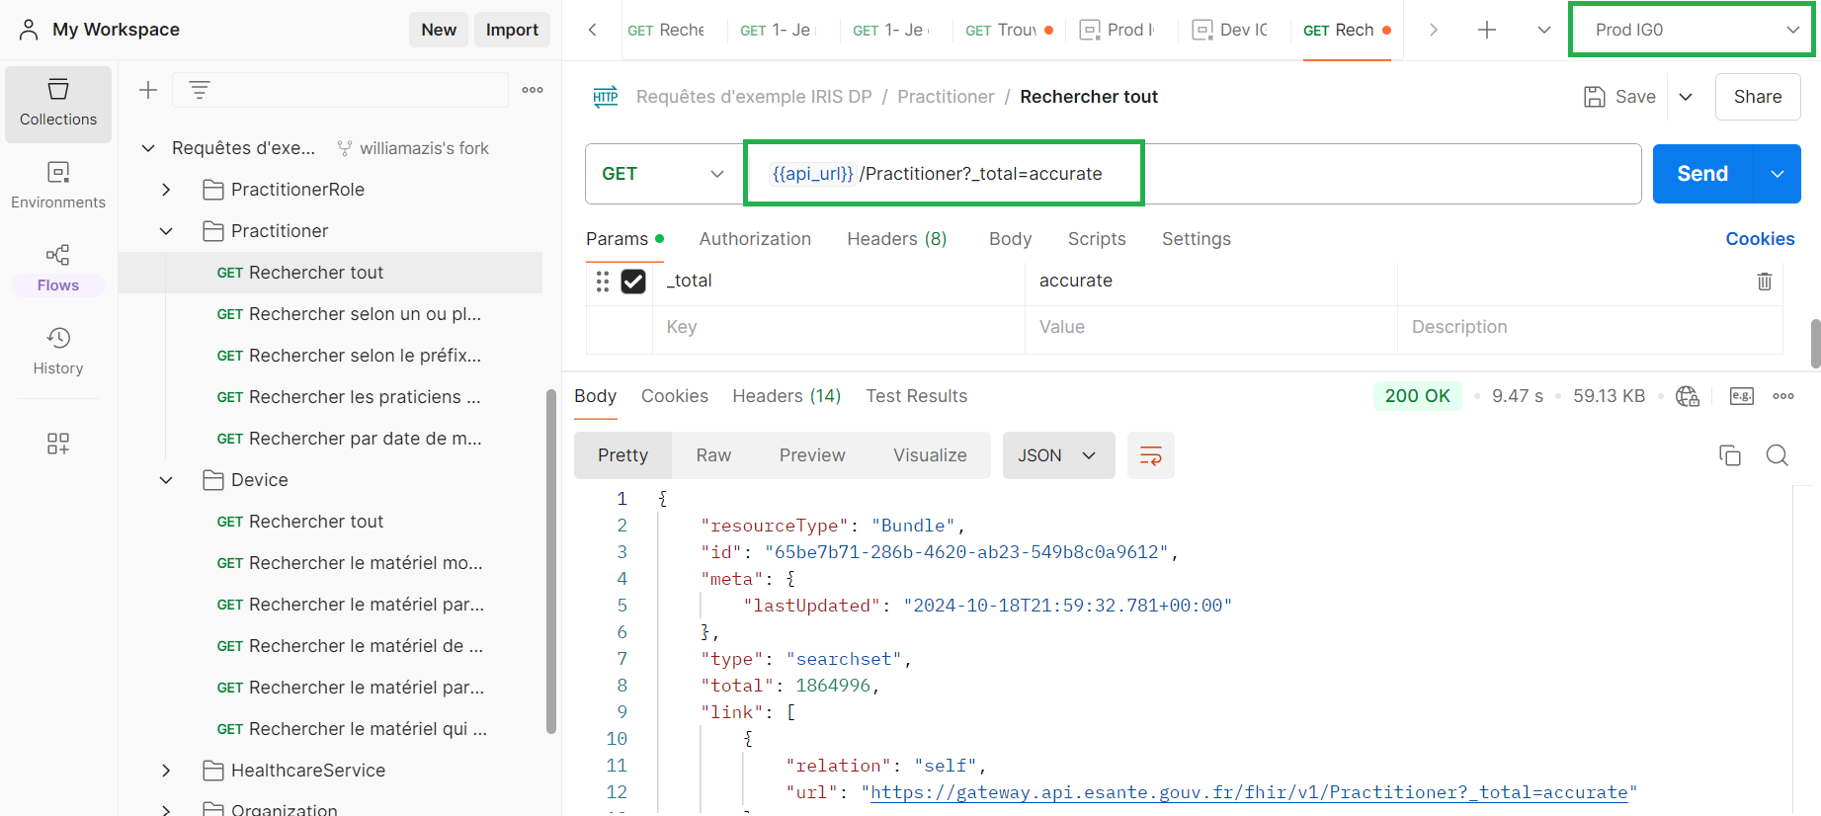This screenshot has width=1821, height=816.
Task: Open the Prod IG0 environment dropdown
Action: 1692,30
